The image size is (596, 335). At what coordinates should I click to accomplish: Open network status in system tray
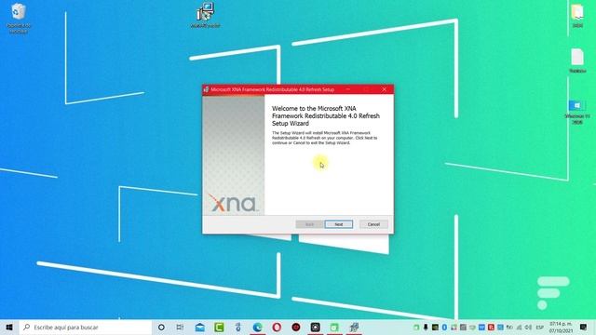(519, 327)
